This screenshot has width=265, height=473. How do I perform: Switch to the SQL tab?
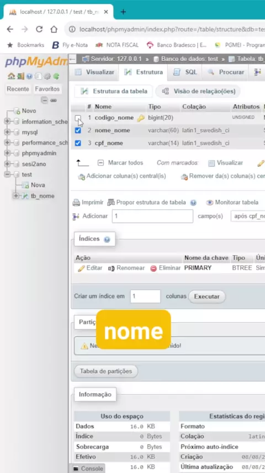coord(185,73)
